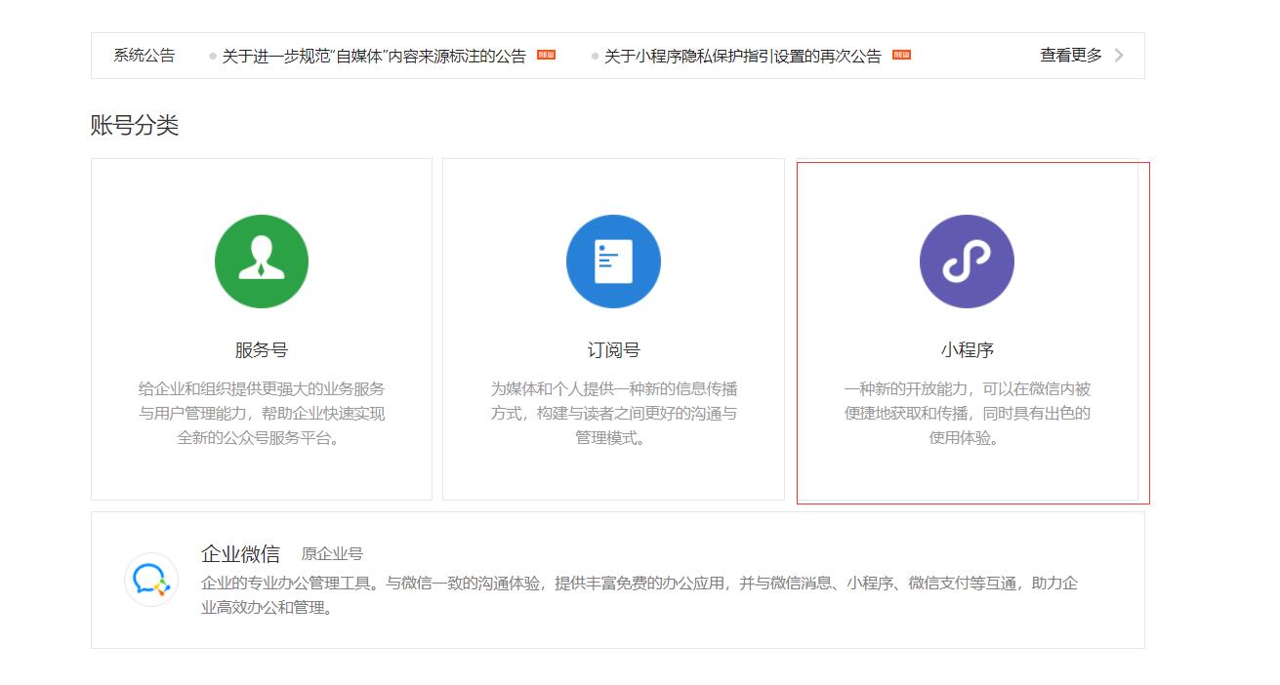Click the 企业微信 chat bubble logo

pos(151,580)
